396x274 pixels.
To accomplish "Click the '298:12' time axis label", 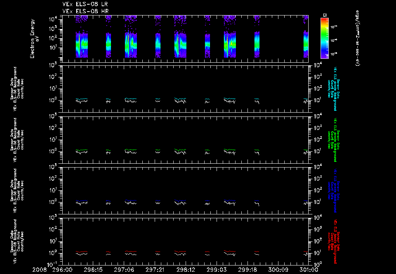I will pyautogui.click(x=186, y=270).
